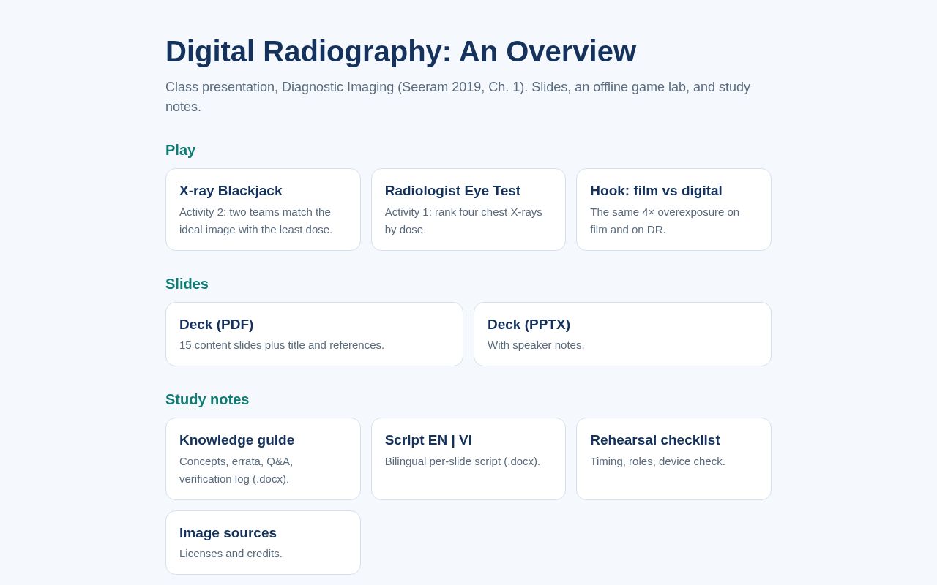Click the description 'Activity 2: two teams match the ideal image'
This screenshot has width=937, height=585.
tap(255, 220)
